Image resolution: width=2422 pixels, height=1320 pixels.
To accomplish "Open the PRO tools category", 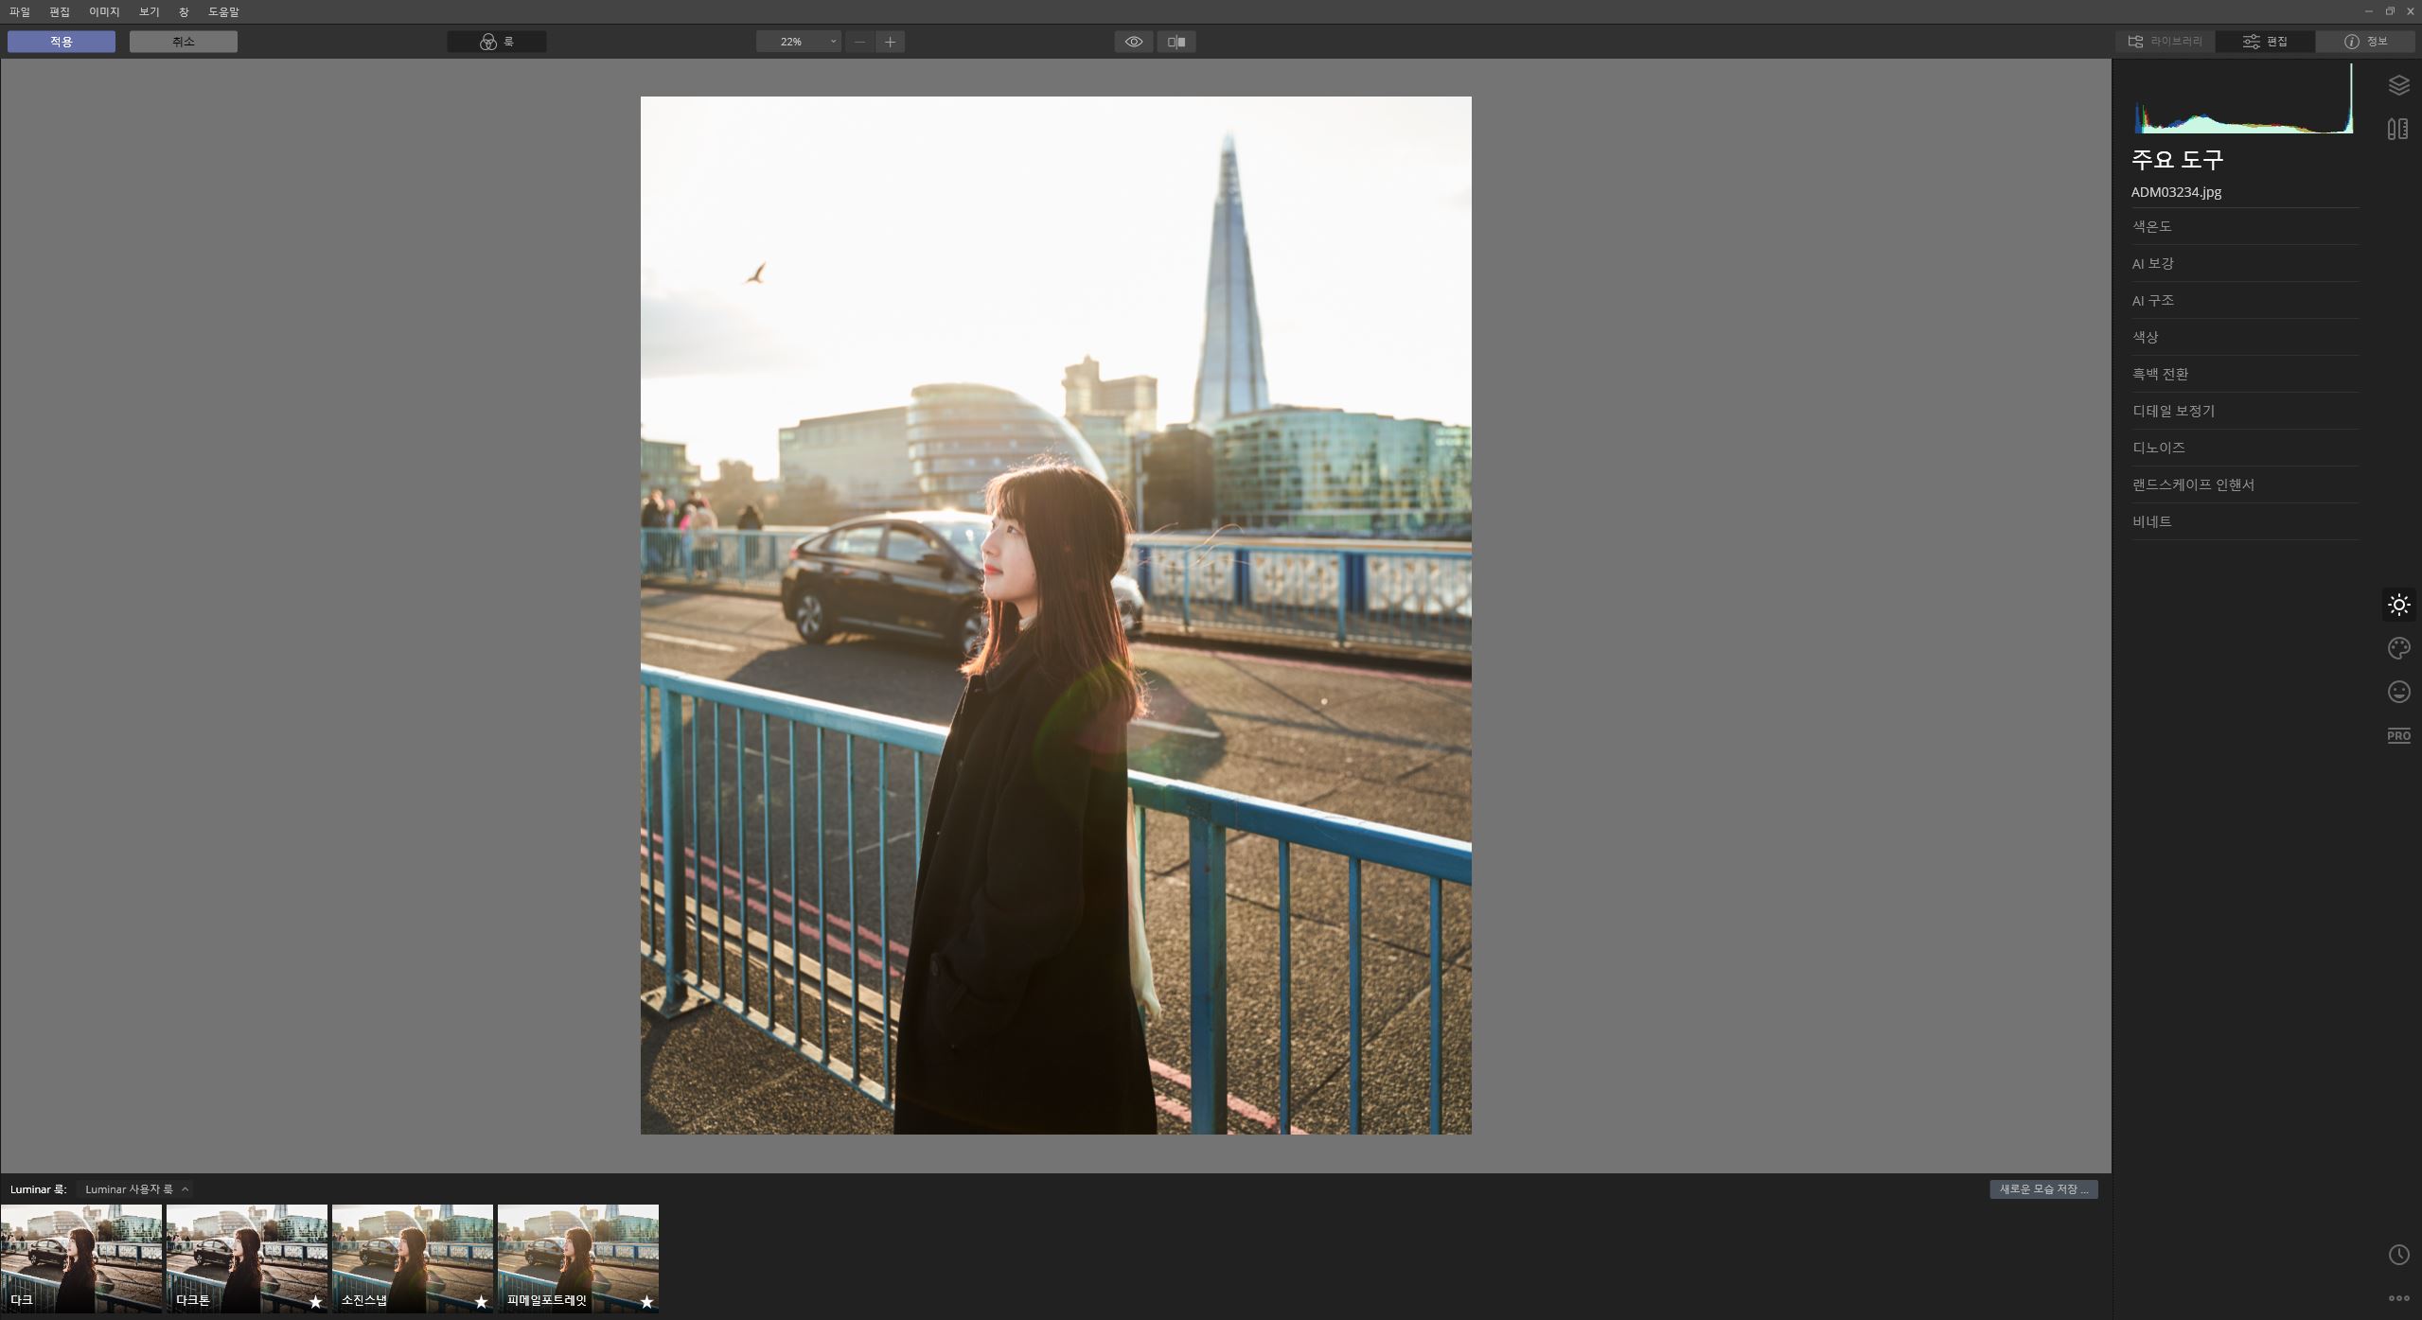I will (x=2398, y=735).
